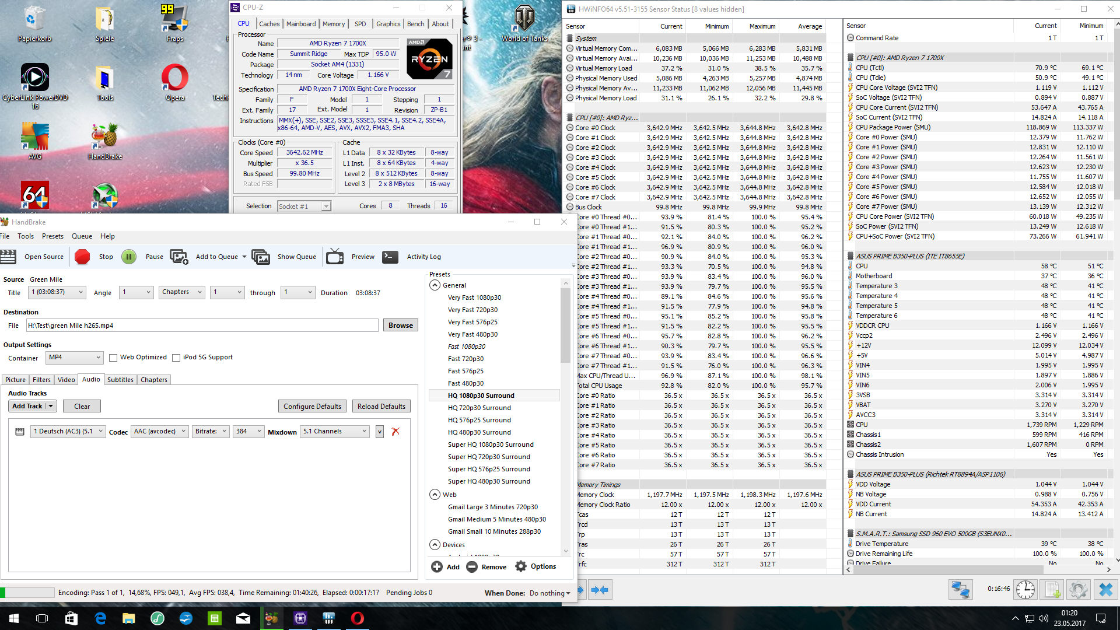Click the Show Queue icon

[261, 257]
